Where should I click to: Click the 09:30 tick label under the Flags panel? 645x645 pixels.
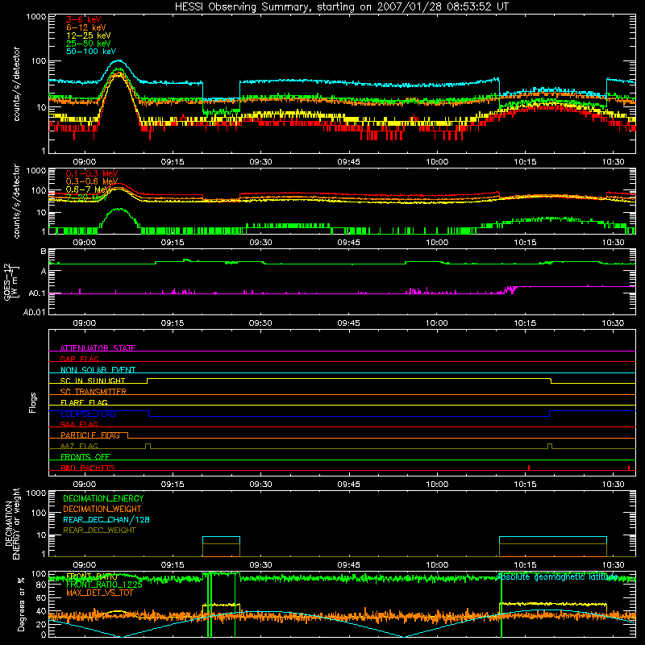point(260,485)
